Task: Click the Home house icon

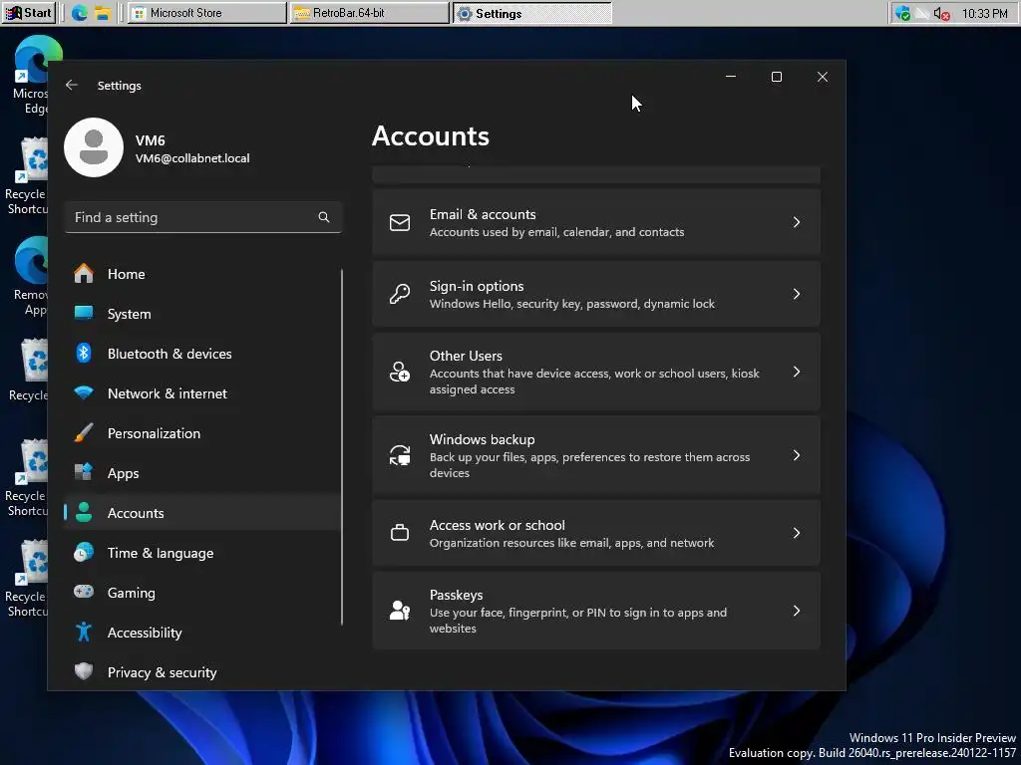Action: (x=84, y=273)
